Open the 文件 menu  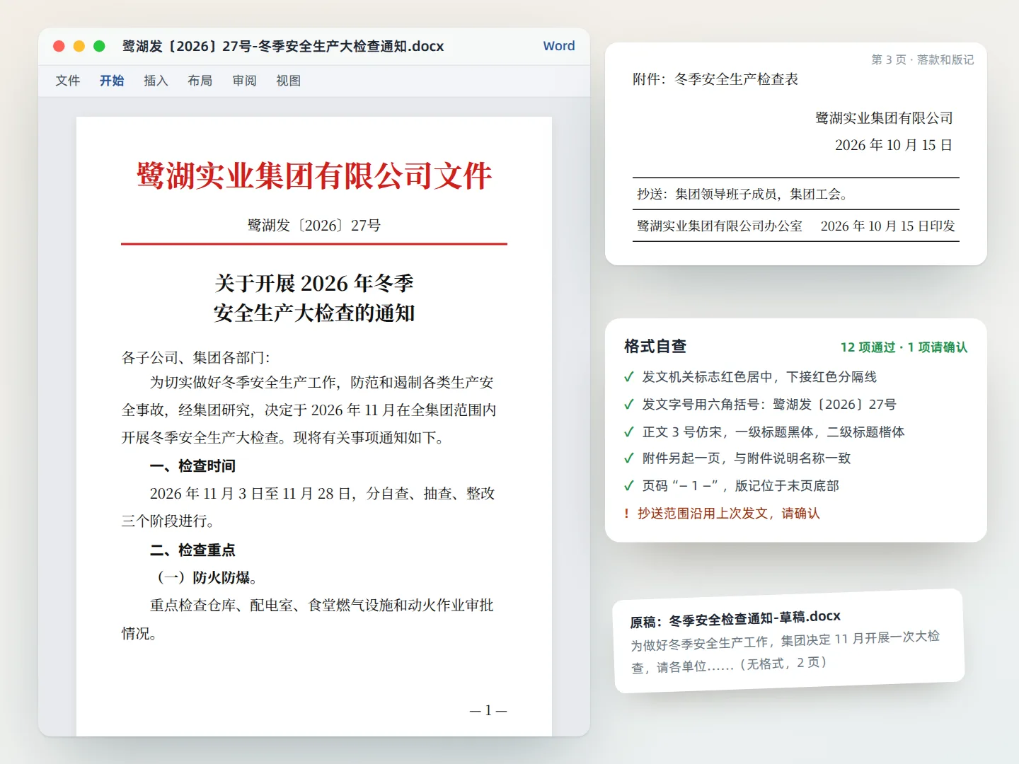click(68, 81)
